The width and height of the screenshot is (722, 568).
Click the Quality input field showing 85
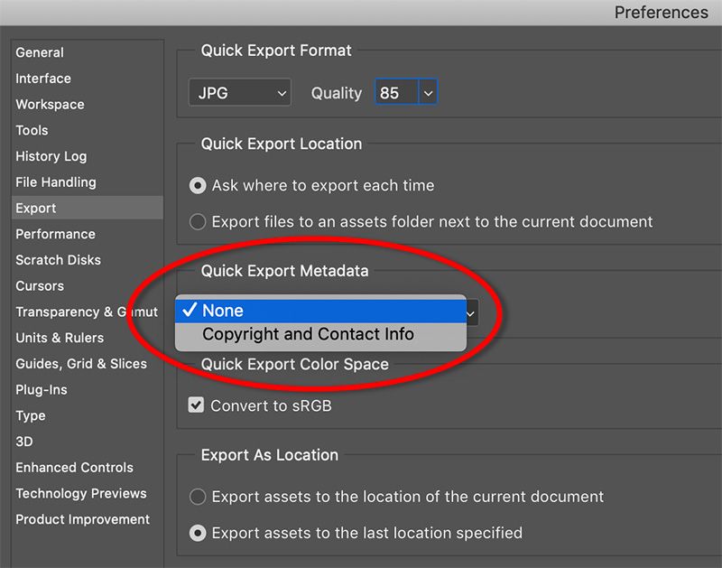click(x=397, y=92)
